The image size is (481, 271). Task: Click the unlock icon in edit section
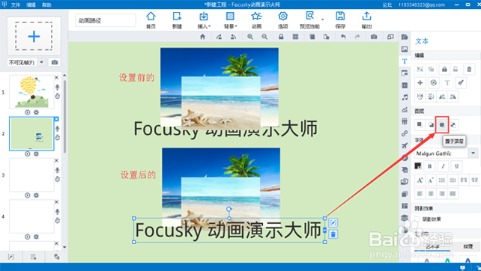pyautogui.click(x=456, y=70)
